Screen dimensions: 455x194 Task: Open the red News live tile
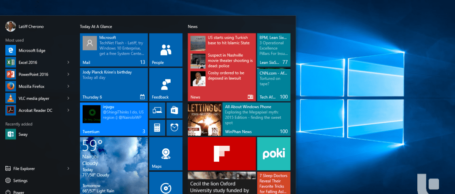pyautogui.click(x=222, y=67)
